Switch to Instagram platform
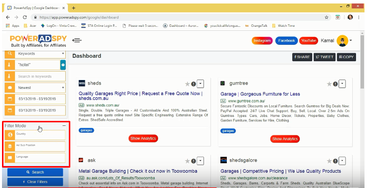The width and height of the screenshot is (367, 188). 262,41
